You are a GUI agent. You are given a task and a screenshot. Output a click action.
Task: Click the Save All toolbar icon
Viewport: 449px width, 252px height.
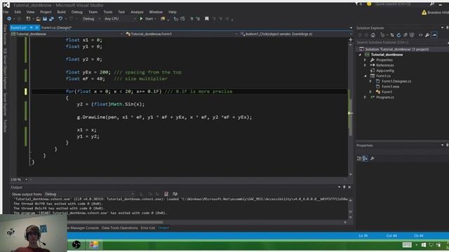coord(51,19)
